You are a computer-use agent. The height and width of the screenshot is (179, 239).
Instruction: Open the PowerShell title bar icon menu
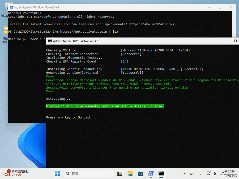pyautogui.click(x=11, y=7)
